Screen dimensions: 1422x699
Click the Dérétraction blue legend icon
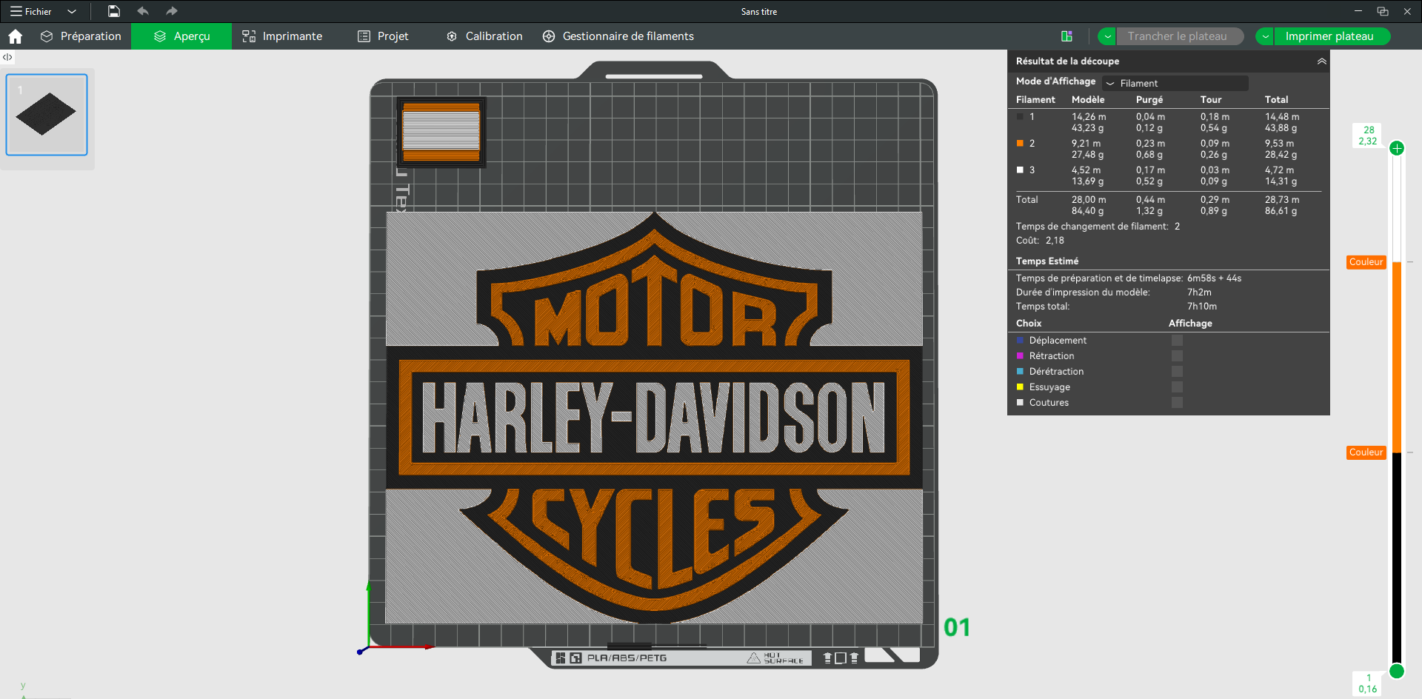[1020, 372]
